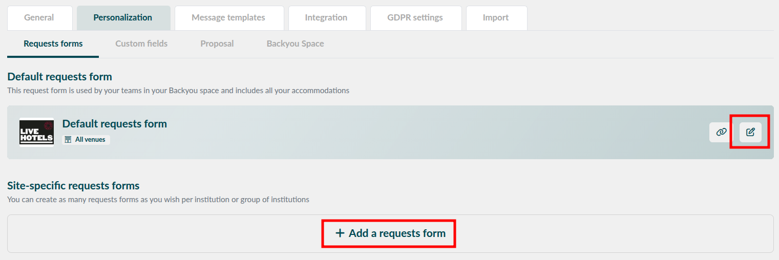
Task: Click the Add a requests form button
Action: click(x=390, y=233)
